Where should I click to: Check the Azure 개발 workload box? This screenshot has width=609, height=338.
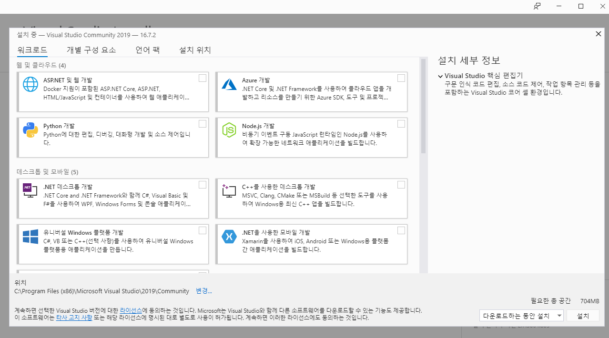tap(401, 78)
